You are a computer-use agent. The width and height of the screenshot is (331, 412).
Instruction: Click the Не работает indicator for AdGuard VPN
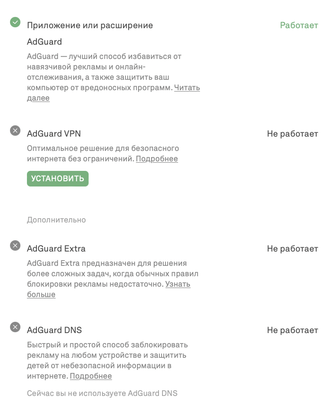(x=292, y=134)
